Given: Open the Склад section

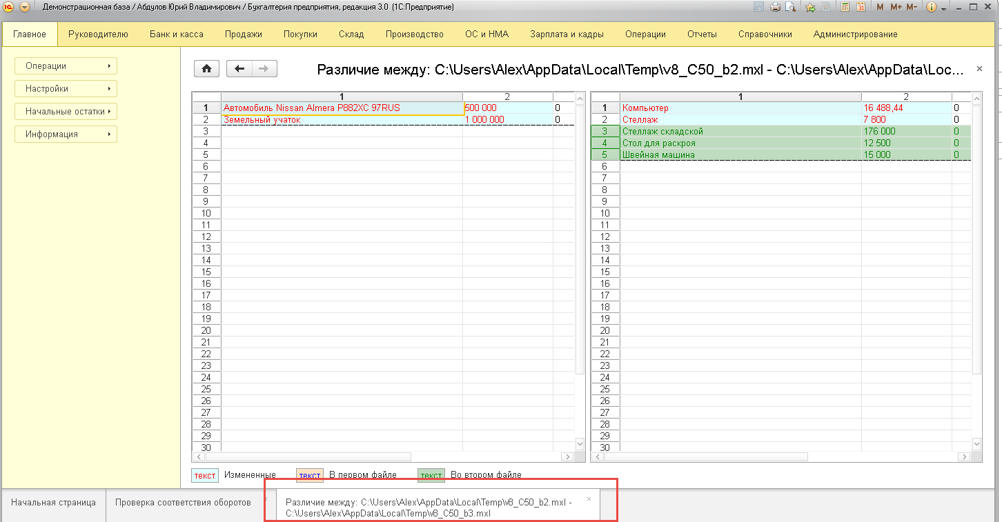Looking at the screenshot, I should [351, 34].
